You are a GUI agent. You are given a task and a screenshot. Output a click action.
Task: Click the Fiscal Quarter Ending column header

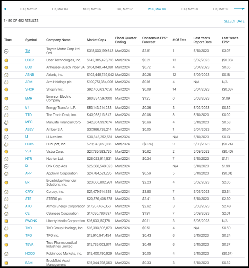click(126, 40)
